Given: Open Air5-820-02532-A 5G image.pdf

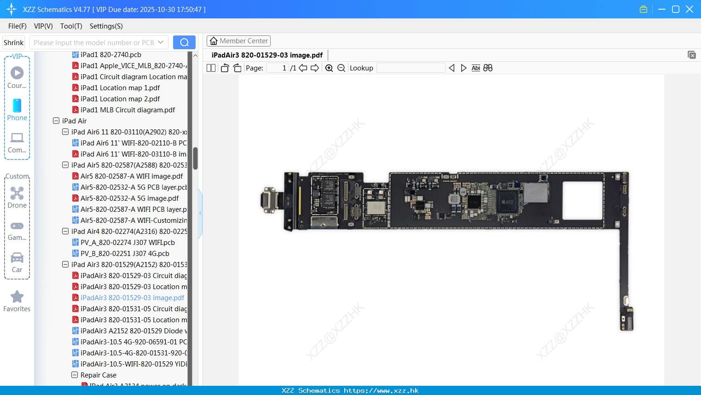Looking at the screenshot, I should click(x=129, y=198).
